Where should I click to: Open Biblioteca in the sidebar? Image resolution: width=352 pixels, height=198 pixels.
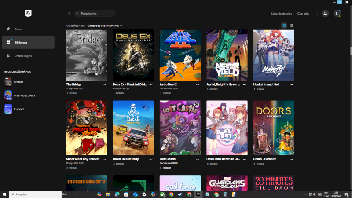[x=20, y=42]
